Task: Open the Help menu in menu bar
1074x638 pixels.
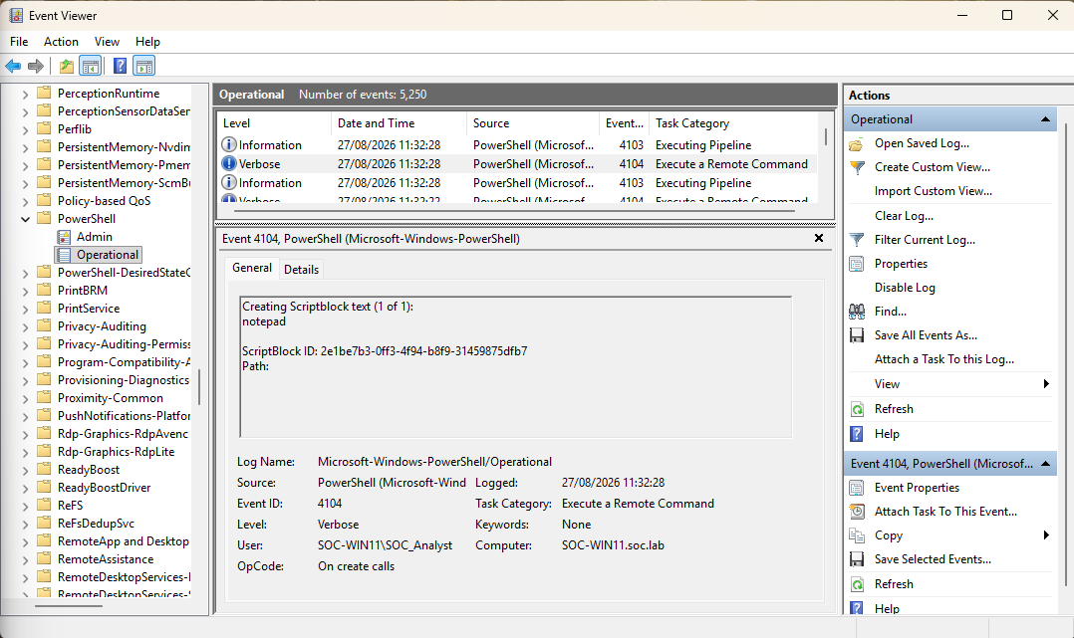Action: [x=147, y=42]
